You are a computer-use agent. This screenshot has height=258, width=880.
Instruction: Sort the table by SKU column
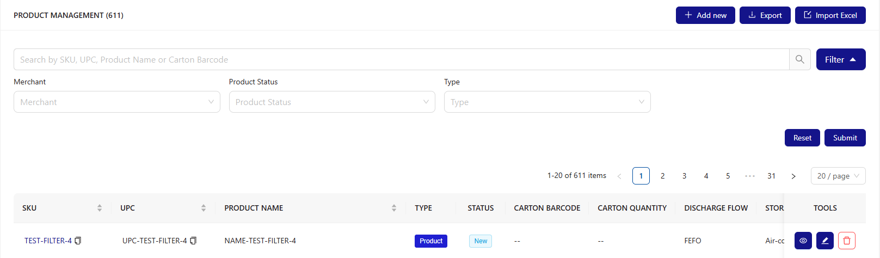100,208
